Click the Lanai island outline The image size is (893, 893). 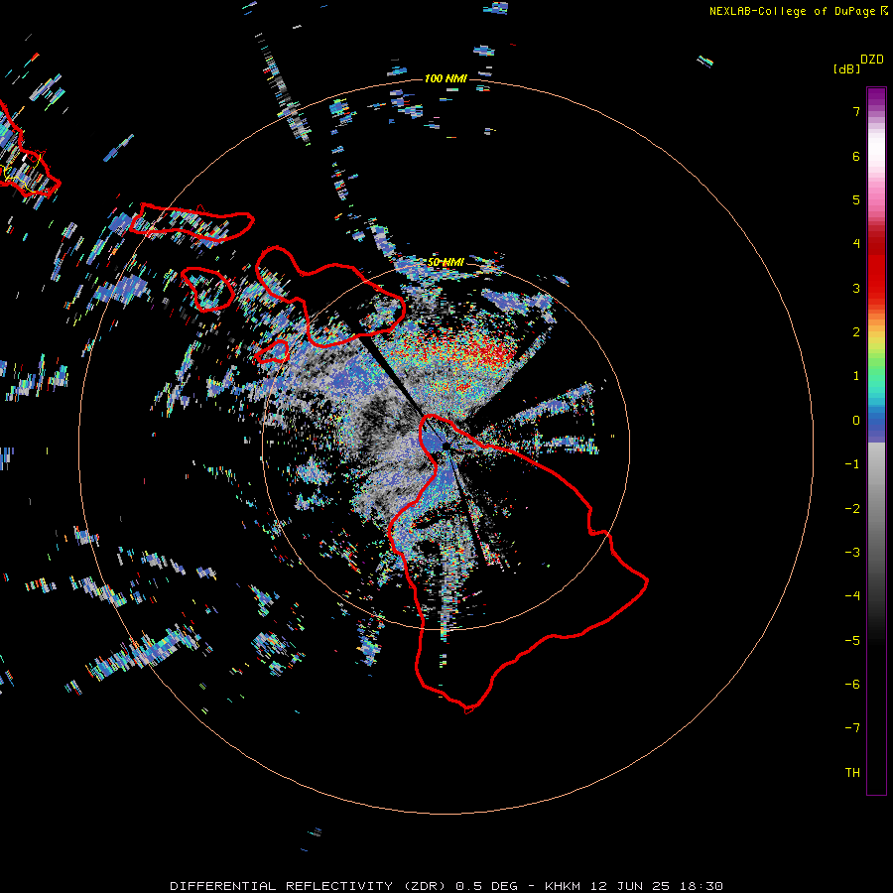click(208, 290)
